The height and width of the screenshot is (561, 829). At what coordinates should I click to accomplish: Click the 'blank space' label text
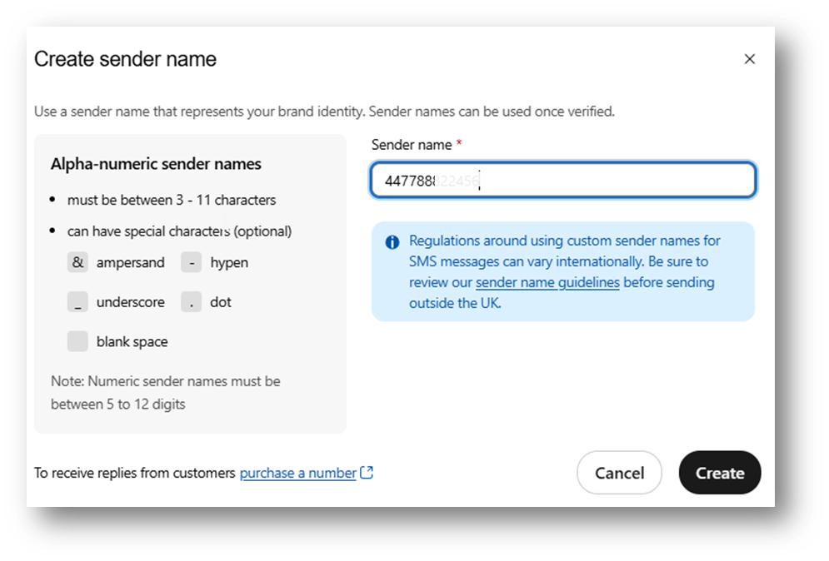(x=132, y=342)
